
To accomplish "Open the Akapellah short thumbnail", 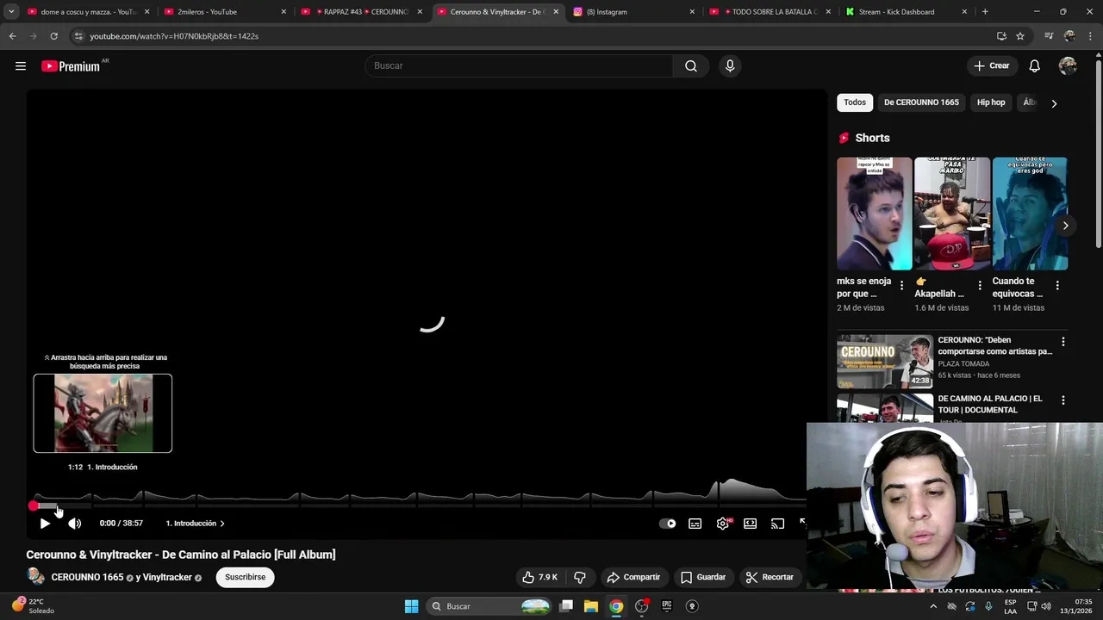I will [952, 214].
